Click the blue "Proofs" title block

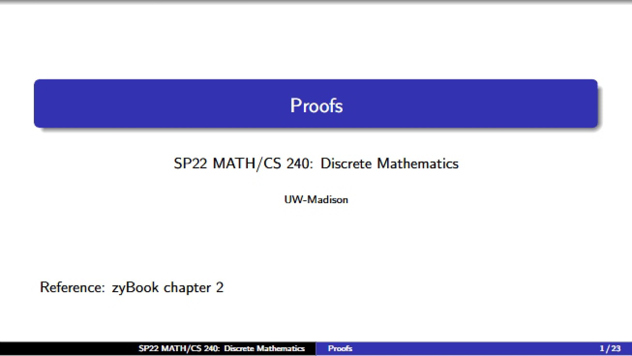point(316,104)
